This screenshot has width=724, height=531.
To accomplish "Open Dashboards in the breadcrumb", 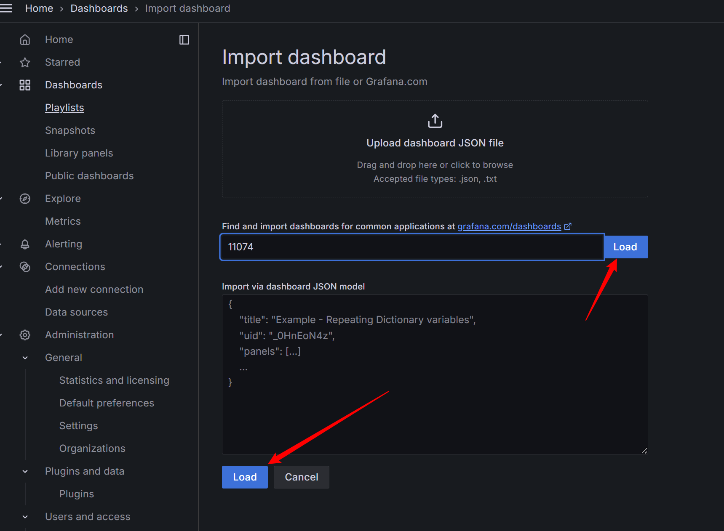I will click(x=99, y=8).
